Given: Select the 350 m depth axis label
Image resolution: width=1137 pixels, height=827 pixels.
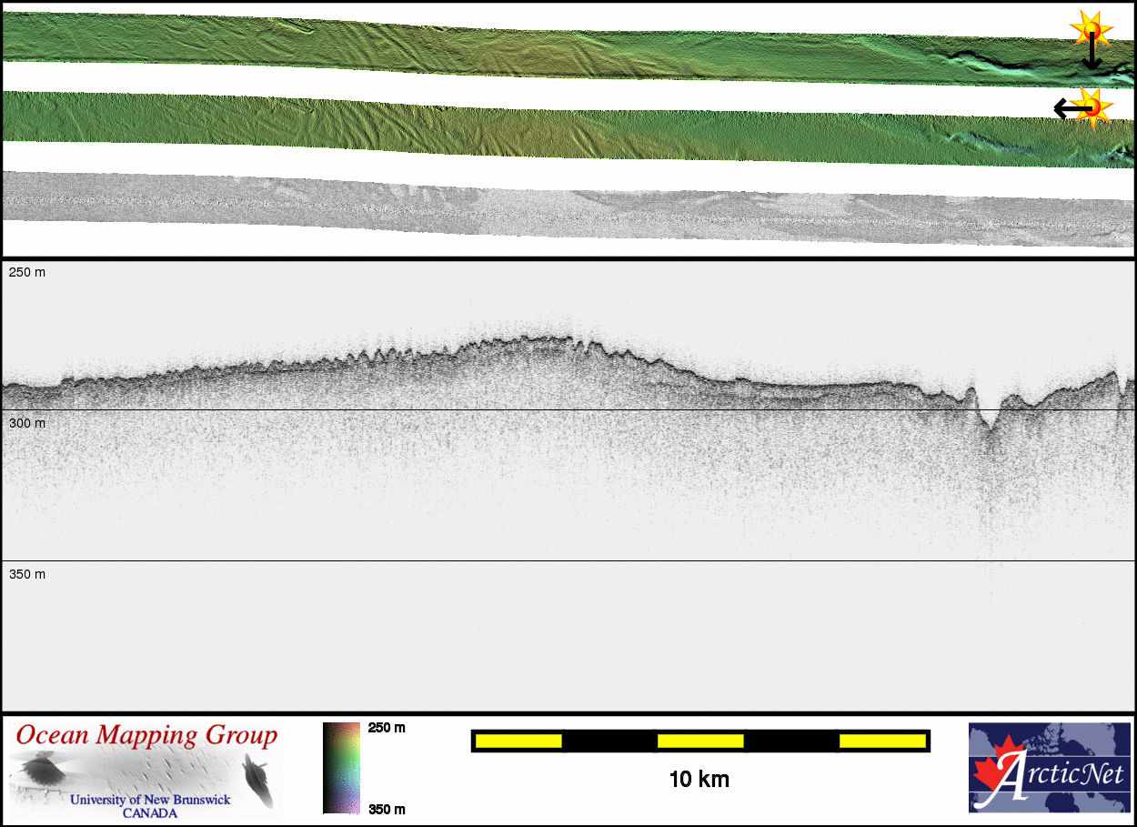Looking at the screenshot, I should (27, 574).
